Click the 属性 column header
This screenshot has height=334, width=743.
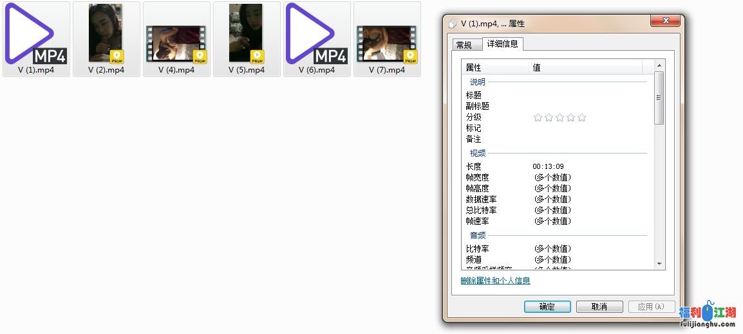pyautogui.click(x=494, y=67)
